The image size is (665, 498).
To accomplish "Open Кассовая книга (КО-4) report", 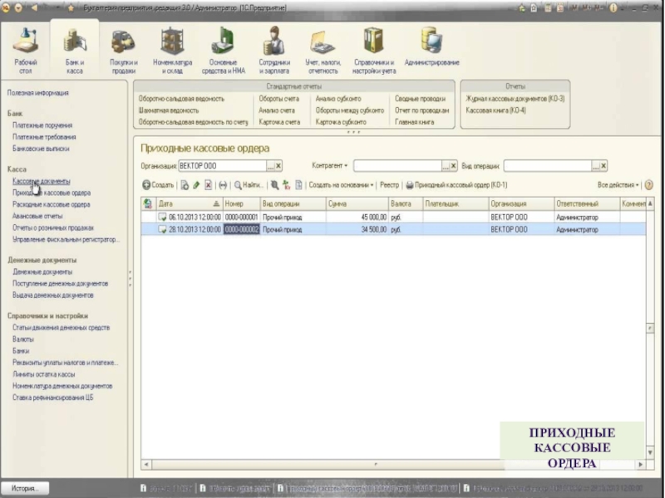I will 495,110.
